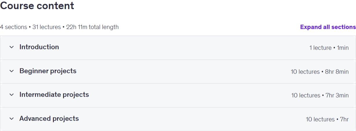Open the Advanced projects section title
The image size is (356, 131).
coord(49,119)
